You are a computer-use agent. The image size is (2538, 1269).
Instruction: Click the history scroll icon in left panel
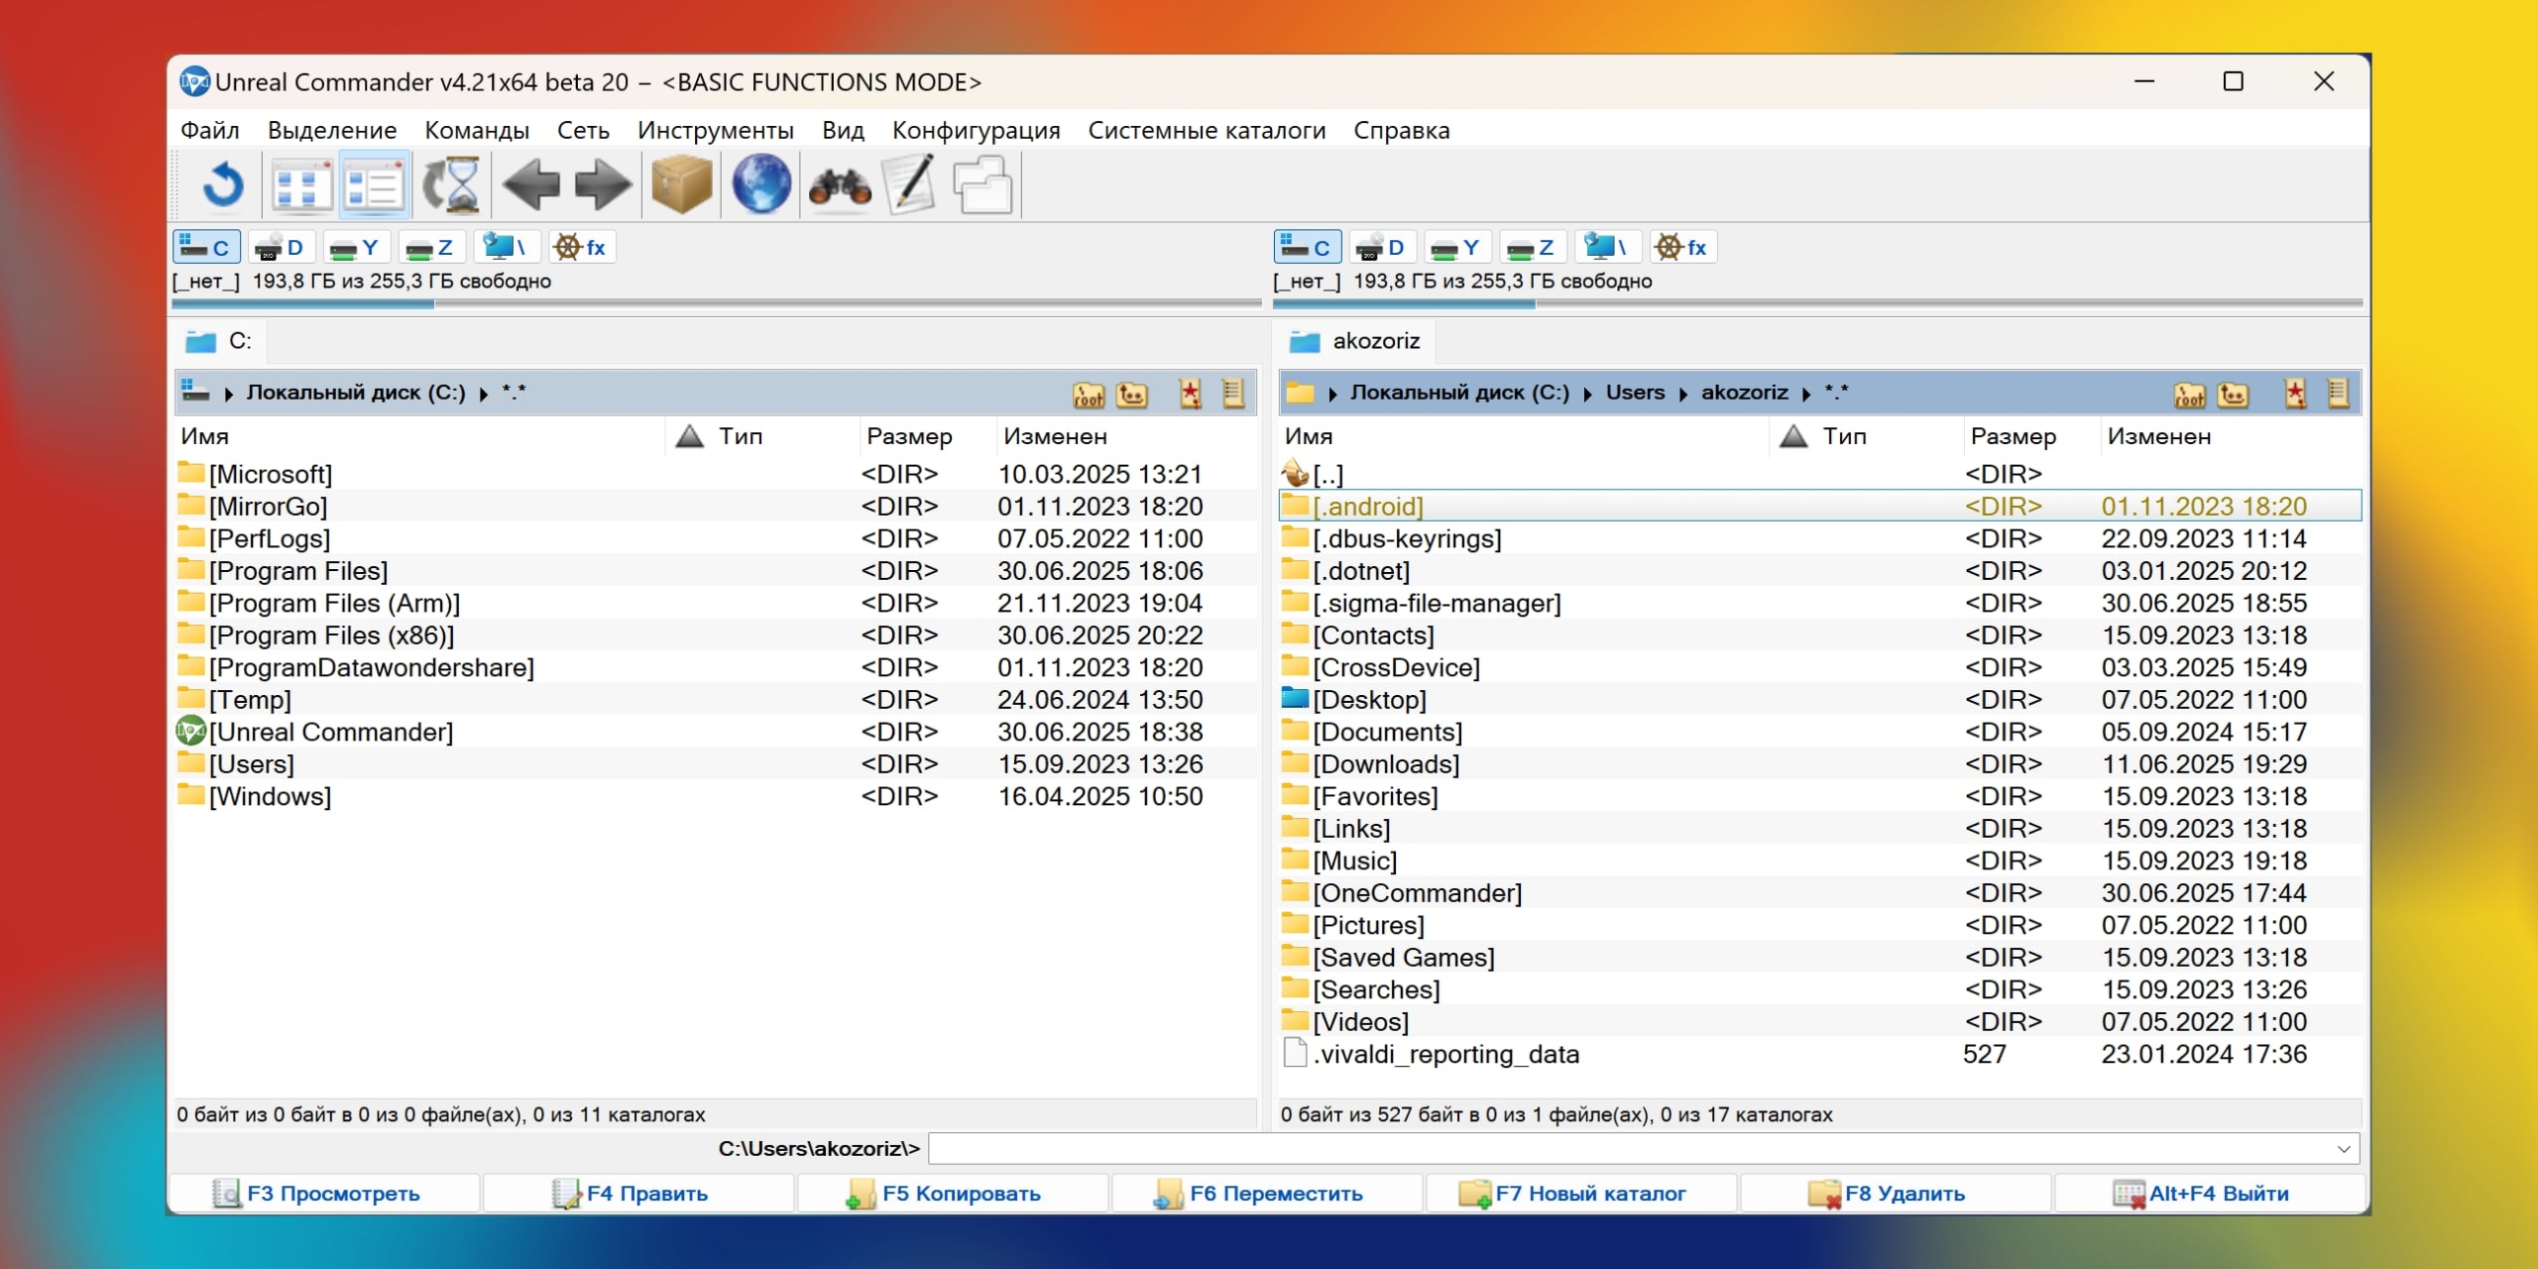click(x=1233, y=395)
